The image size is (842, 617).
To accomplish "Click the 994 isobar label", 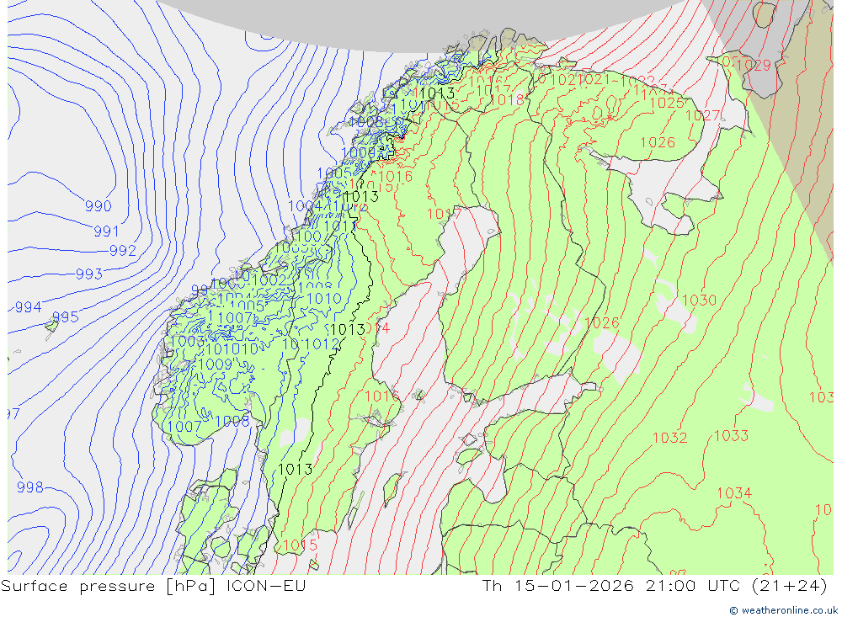I will pyautogui.click(x=29, y=307).
